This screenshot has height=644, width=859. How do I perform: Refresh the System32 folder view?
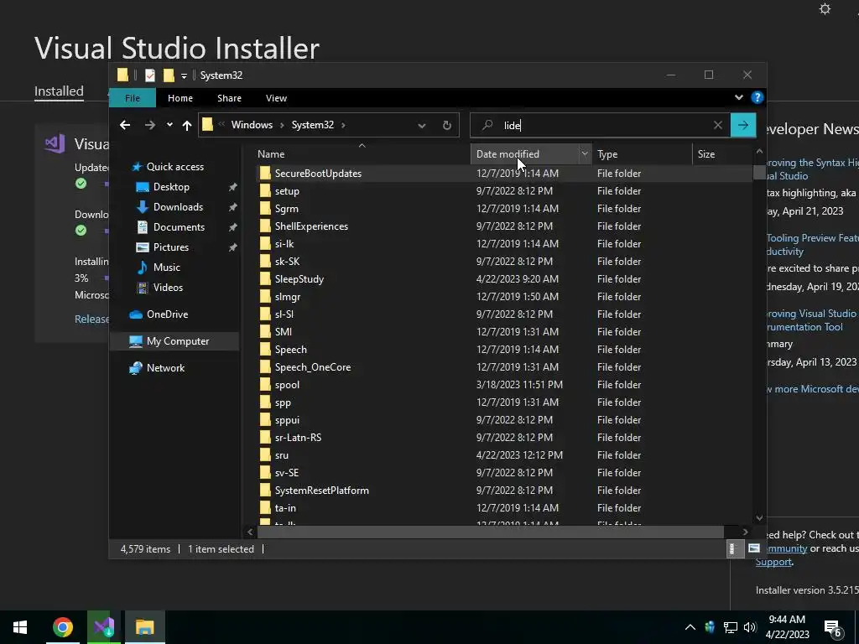click(x=447, y=126)
